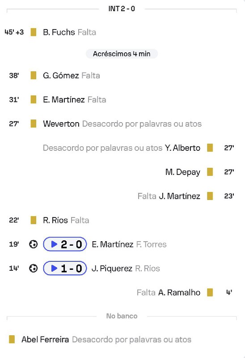Click the INT 2 - 0 halftime header

[122, 9]
